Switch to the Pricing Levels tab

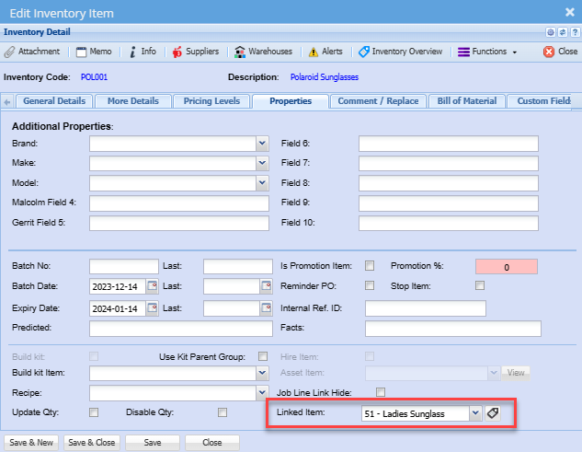211,101
